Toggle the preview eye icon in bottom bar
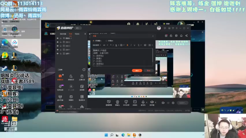The height and width of the screenshot is (138, 246). click(x=168, y=103)
